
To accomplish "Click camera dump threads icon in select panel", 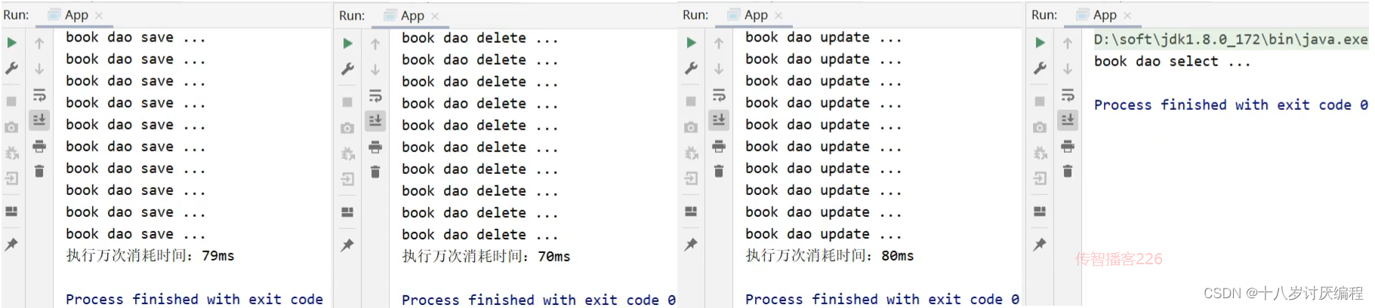I will [x=1040, y=128].
